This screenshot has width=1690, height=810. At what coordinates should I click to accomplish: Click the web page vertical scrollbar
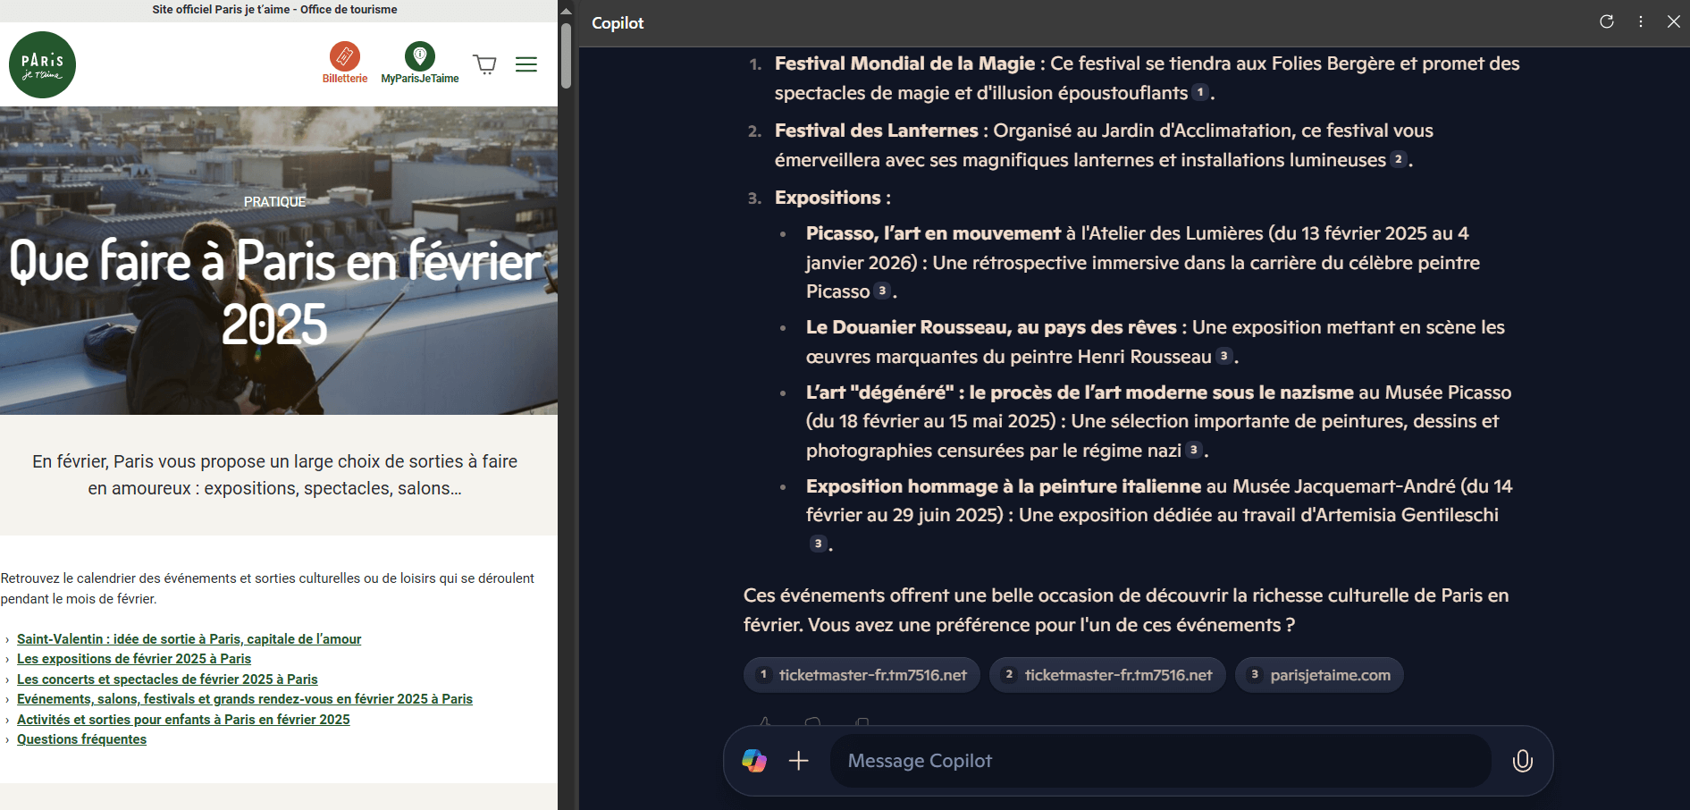tap(566, 55)
